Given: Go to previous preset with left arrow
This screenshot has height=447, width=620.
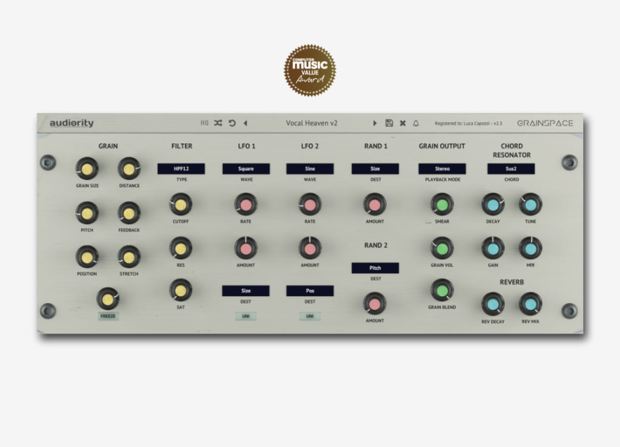Looking at the screenshot, I should tap(245, 122).
